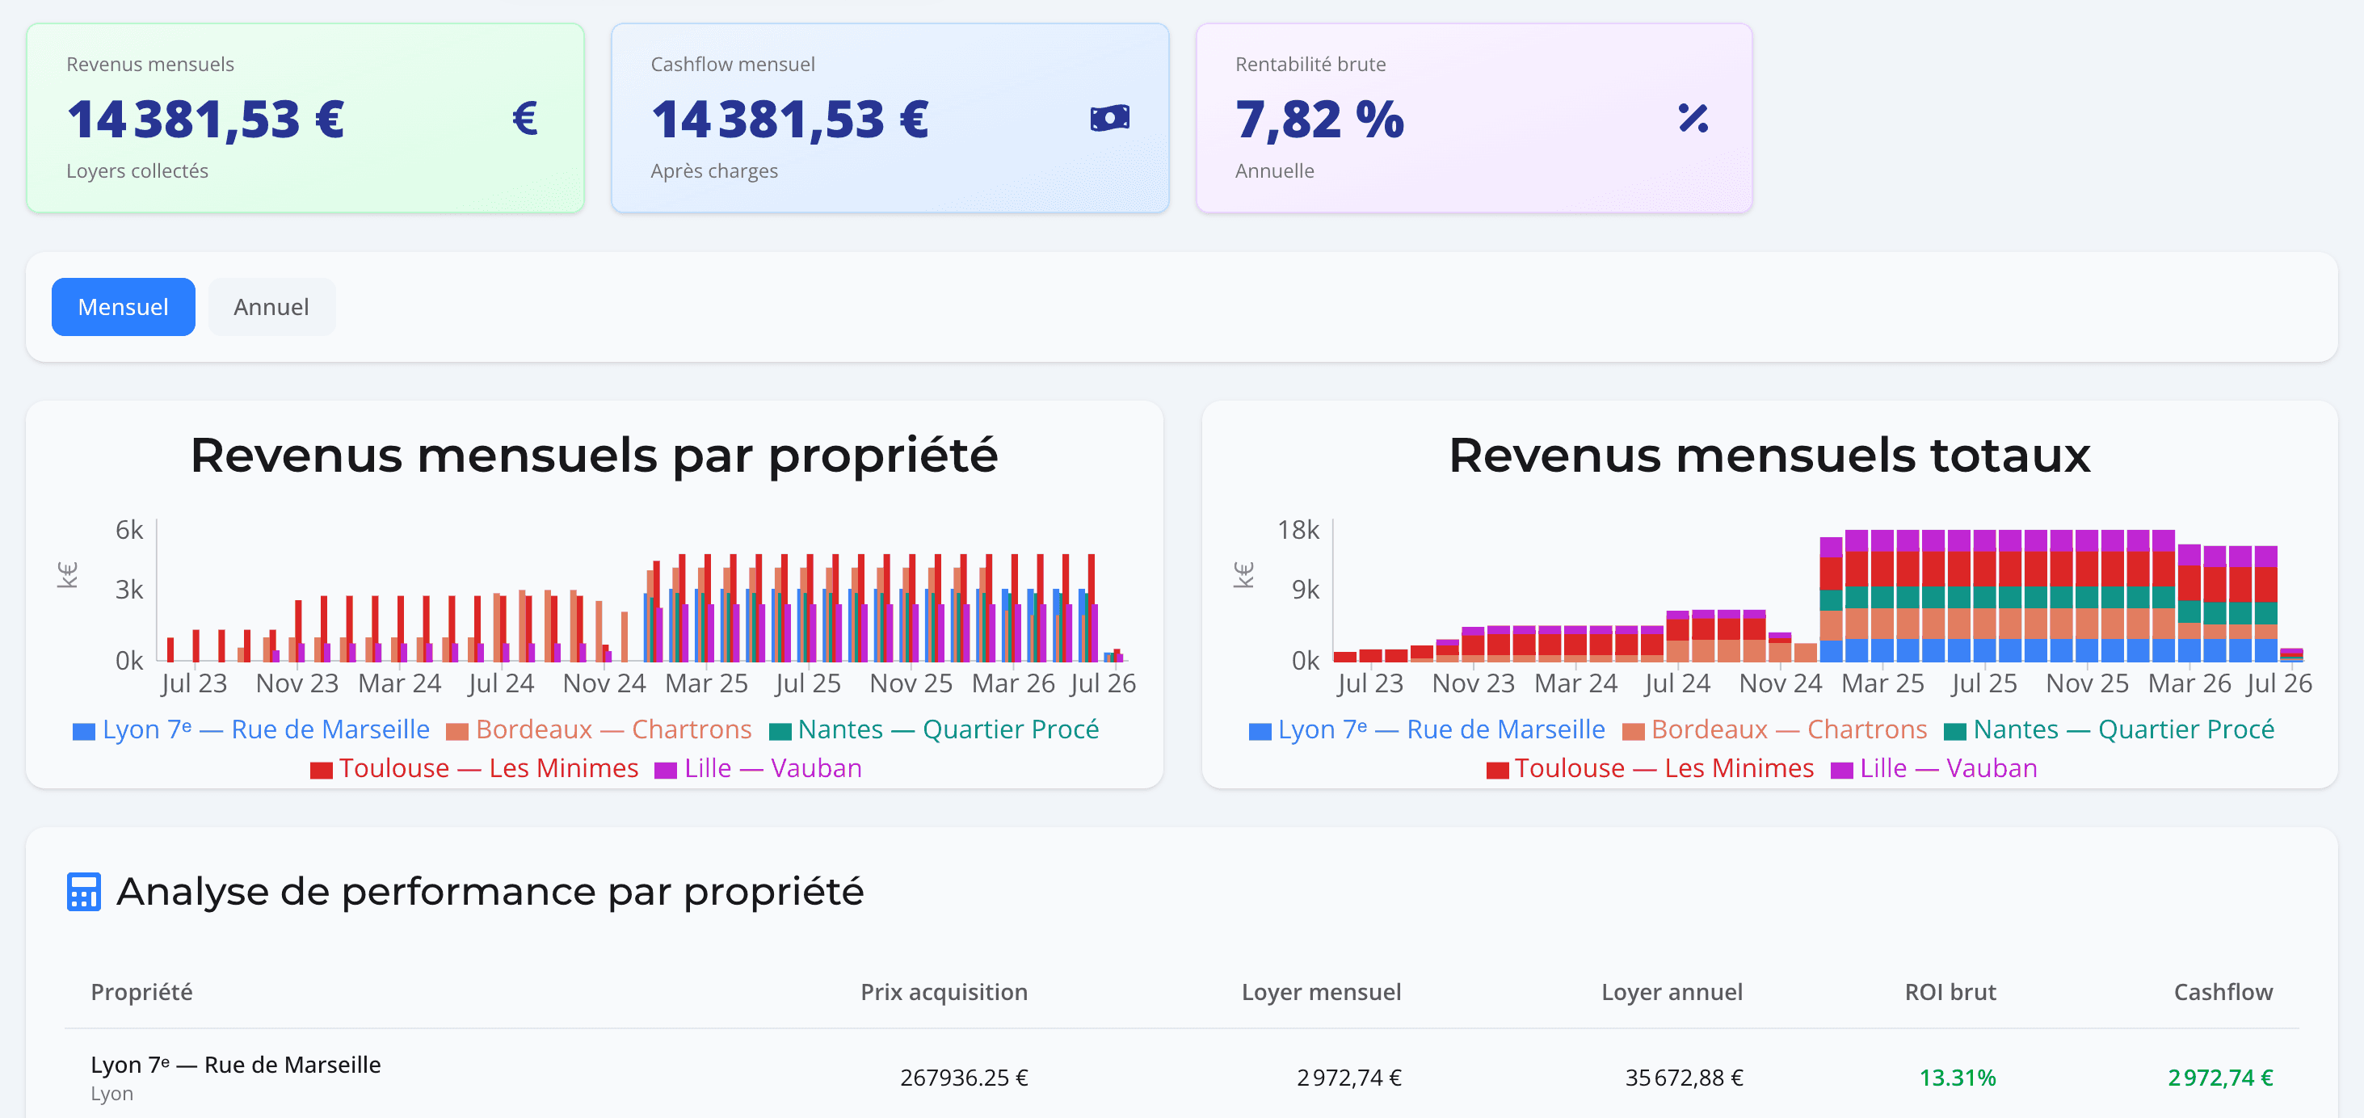
Task: Click the Après charges subtitle
Action: [714, 170]
